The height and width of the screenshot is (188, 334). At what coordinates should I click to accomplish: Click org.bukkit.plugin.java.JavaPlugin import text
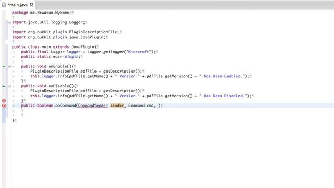[x=66, y=37]
